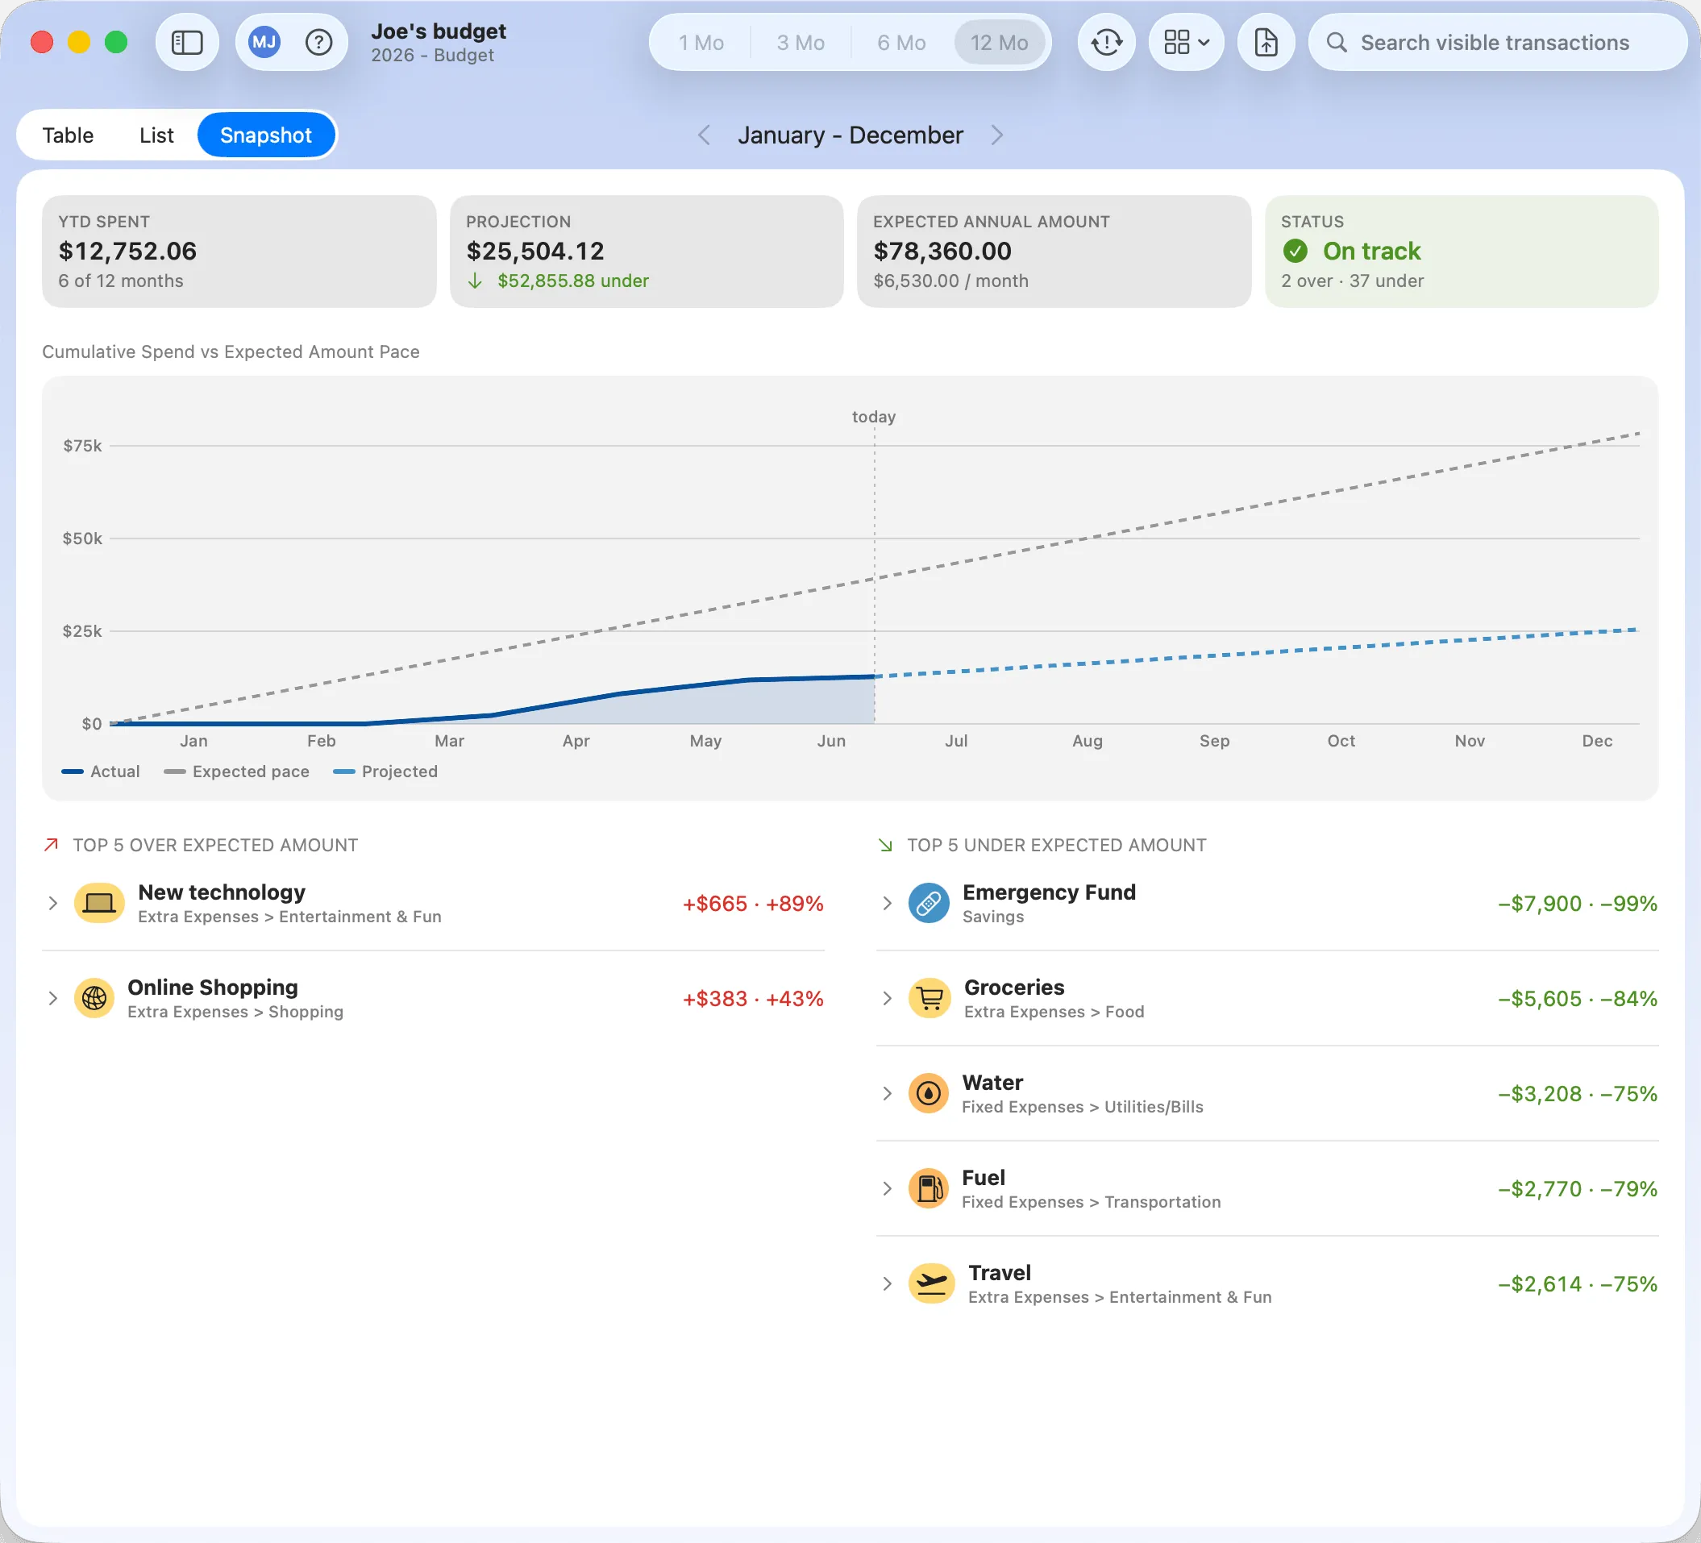Click the +$665 · +89% amount
The image size is (1701, 1543).
pos(753,904)
